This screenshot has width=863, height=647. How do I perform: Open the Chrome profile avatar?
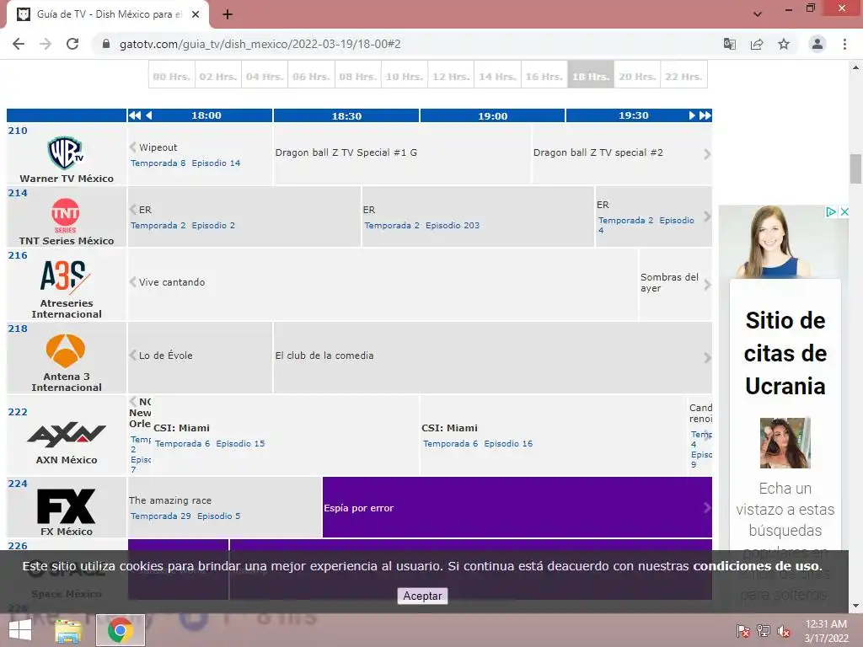pyautogui.click(x=817, y=44)
